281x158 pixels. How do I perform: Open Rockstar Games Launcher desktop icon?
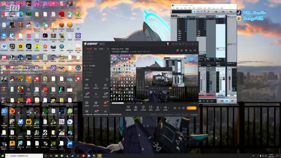tap(12, 145)
